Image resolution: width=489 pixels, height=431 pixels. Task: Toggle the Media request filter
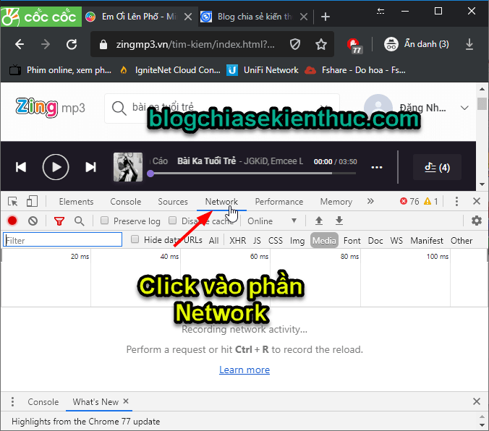324,241
